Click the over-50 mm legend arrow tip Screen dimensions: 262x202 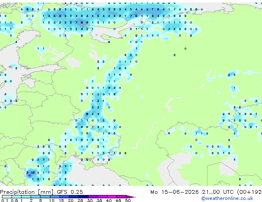pyautogui.click(x=131, y=197)
